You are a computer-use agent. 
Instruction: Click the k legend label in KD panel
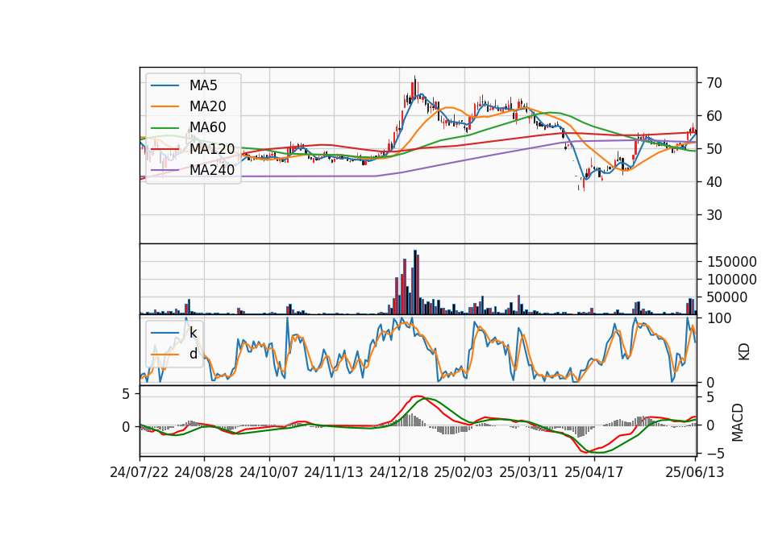[193, 333]
